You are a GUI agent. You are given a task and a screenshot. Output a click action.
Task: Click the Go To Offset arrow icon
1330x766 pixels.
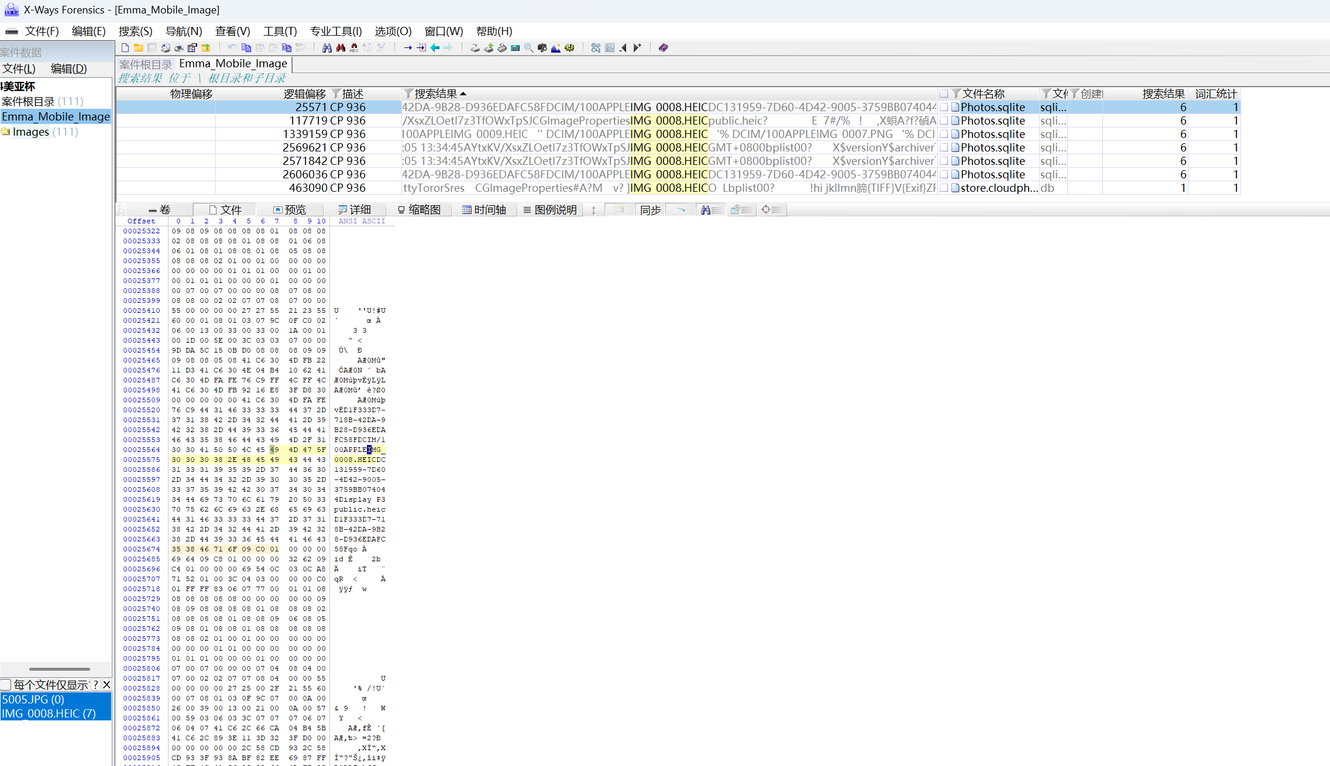click(408, 48)
